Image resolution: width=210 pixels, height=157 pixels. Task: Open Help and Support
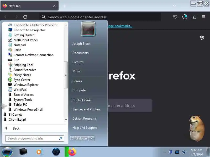point(85,128)
